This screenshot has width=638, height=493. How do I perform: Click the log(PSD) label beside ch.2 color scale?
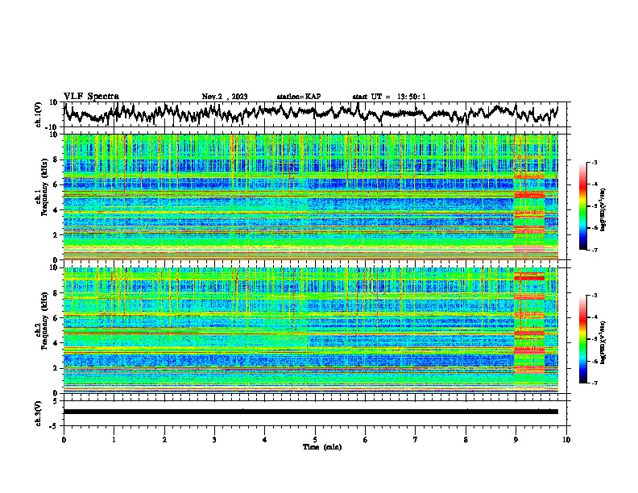pos(603,342)
